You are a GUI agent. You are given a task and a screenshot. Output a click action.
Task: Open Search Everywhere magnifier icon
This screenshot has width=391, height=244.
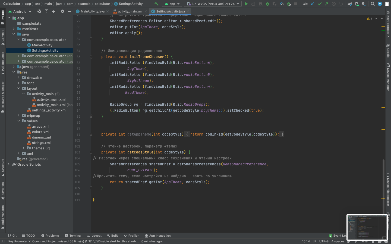[x=373, y=4]
